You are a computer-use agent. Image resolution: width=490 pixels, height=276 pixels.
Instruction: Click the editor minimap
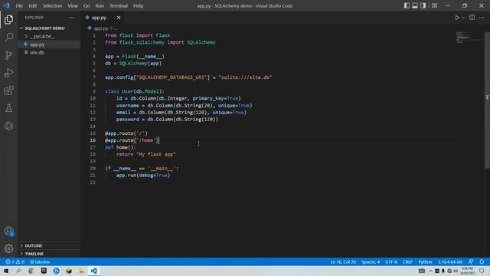pos(469,37)
